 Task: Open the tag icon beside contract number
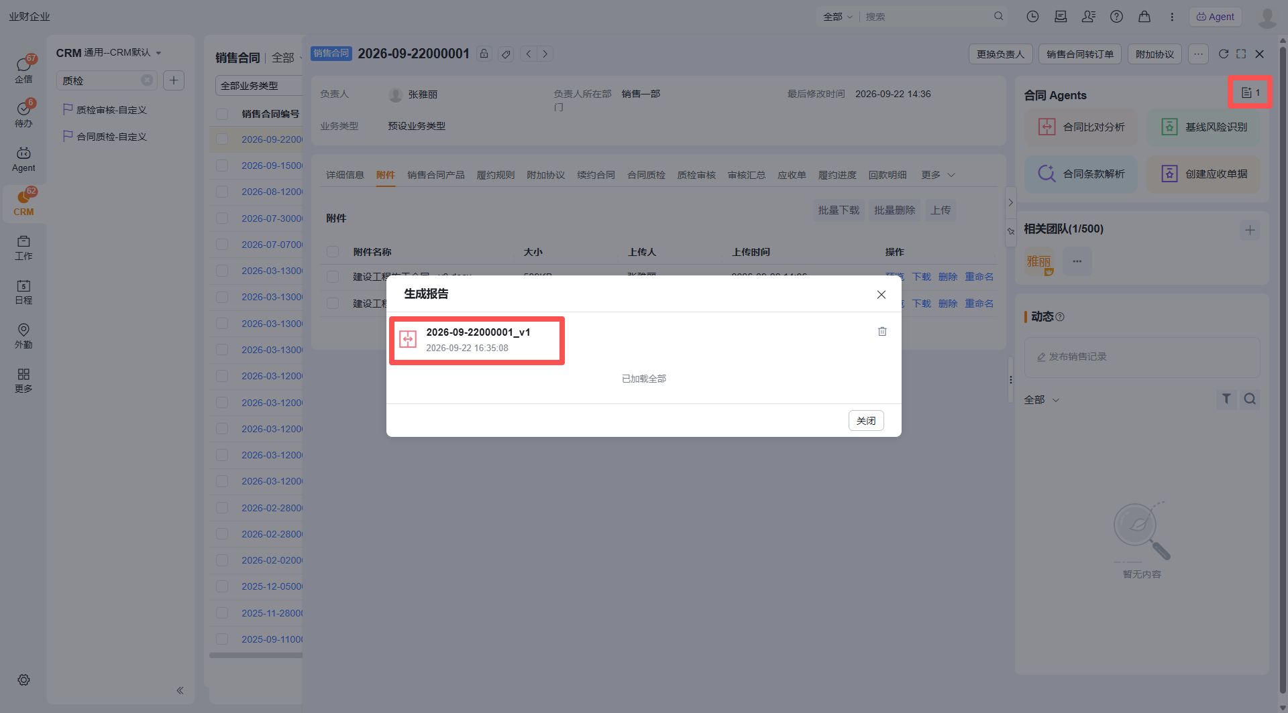tap(506, 54)
